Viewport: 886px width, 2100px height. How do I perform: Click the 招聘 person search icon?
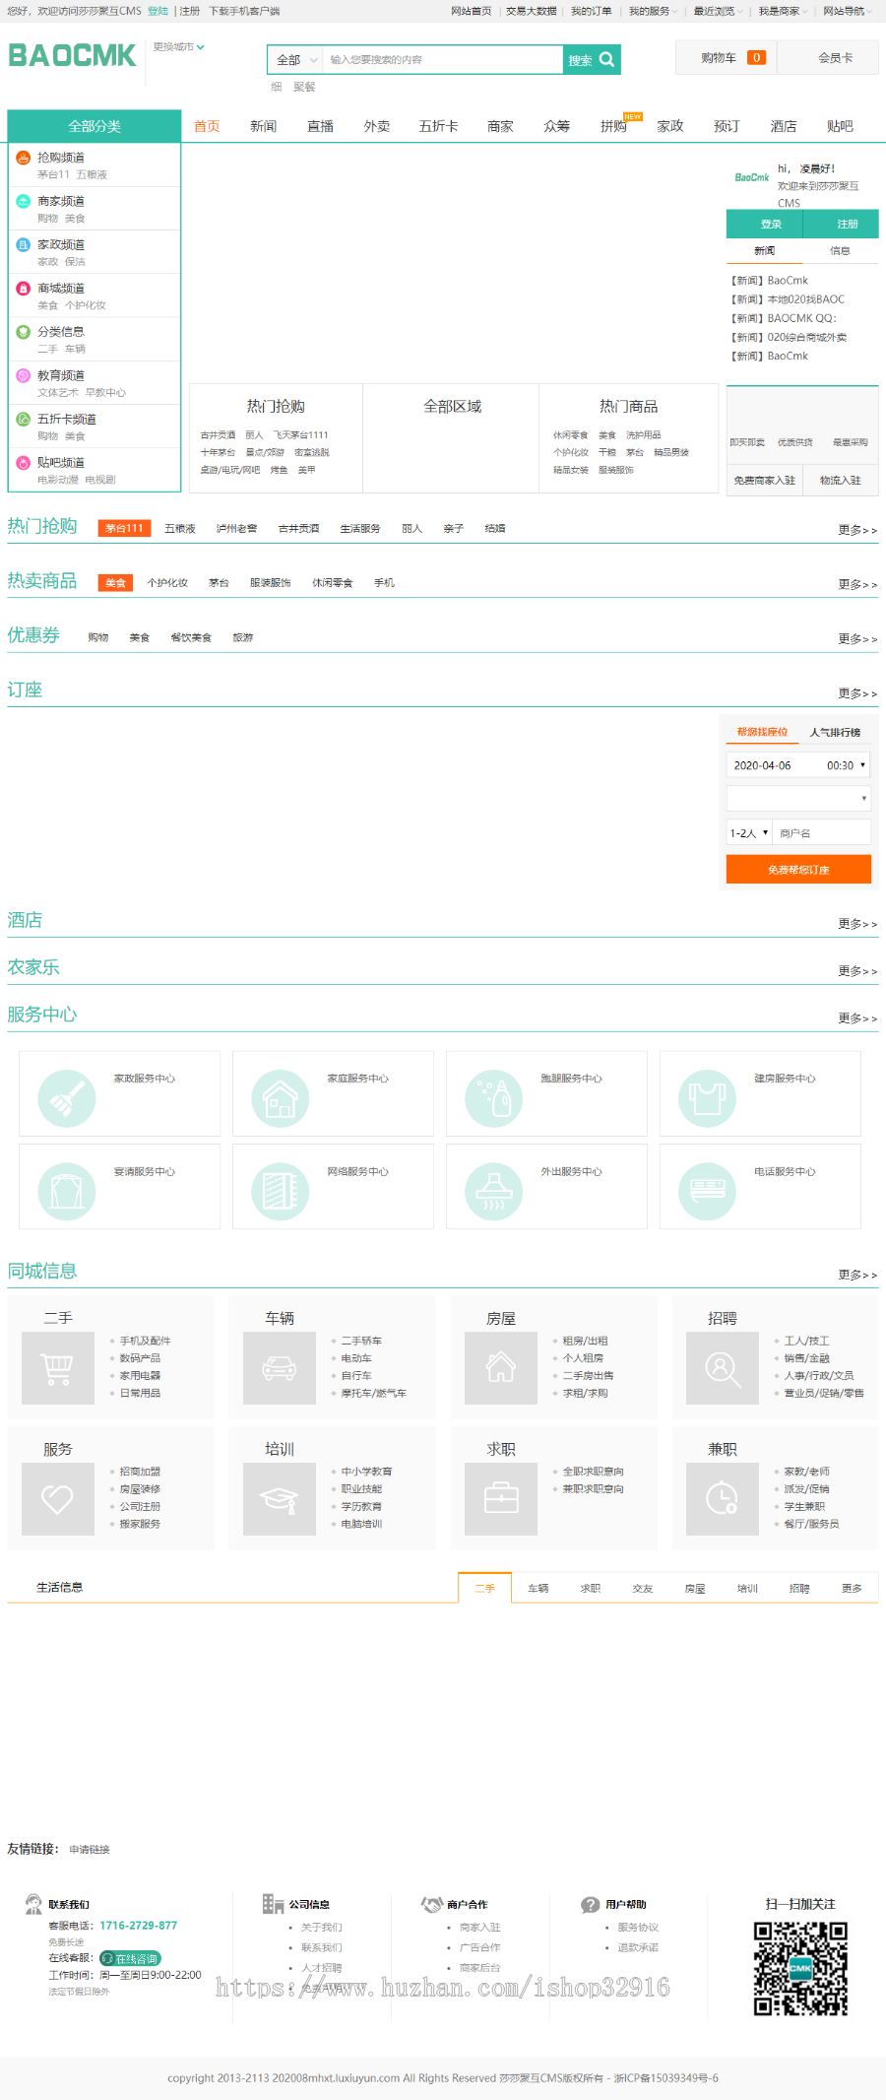pyautogui.click(x=723, y=1368)
